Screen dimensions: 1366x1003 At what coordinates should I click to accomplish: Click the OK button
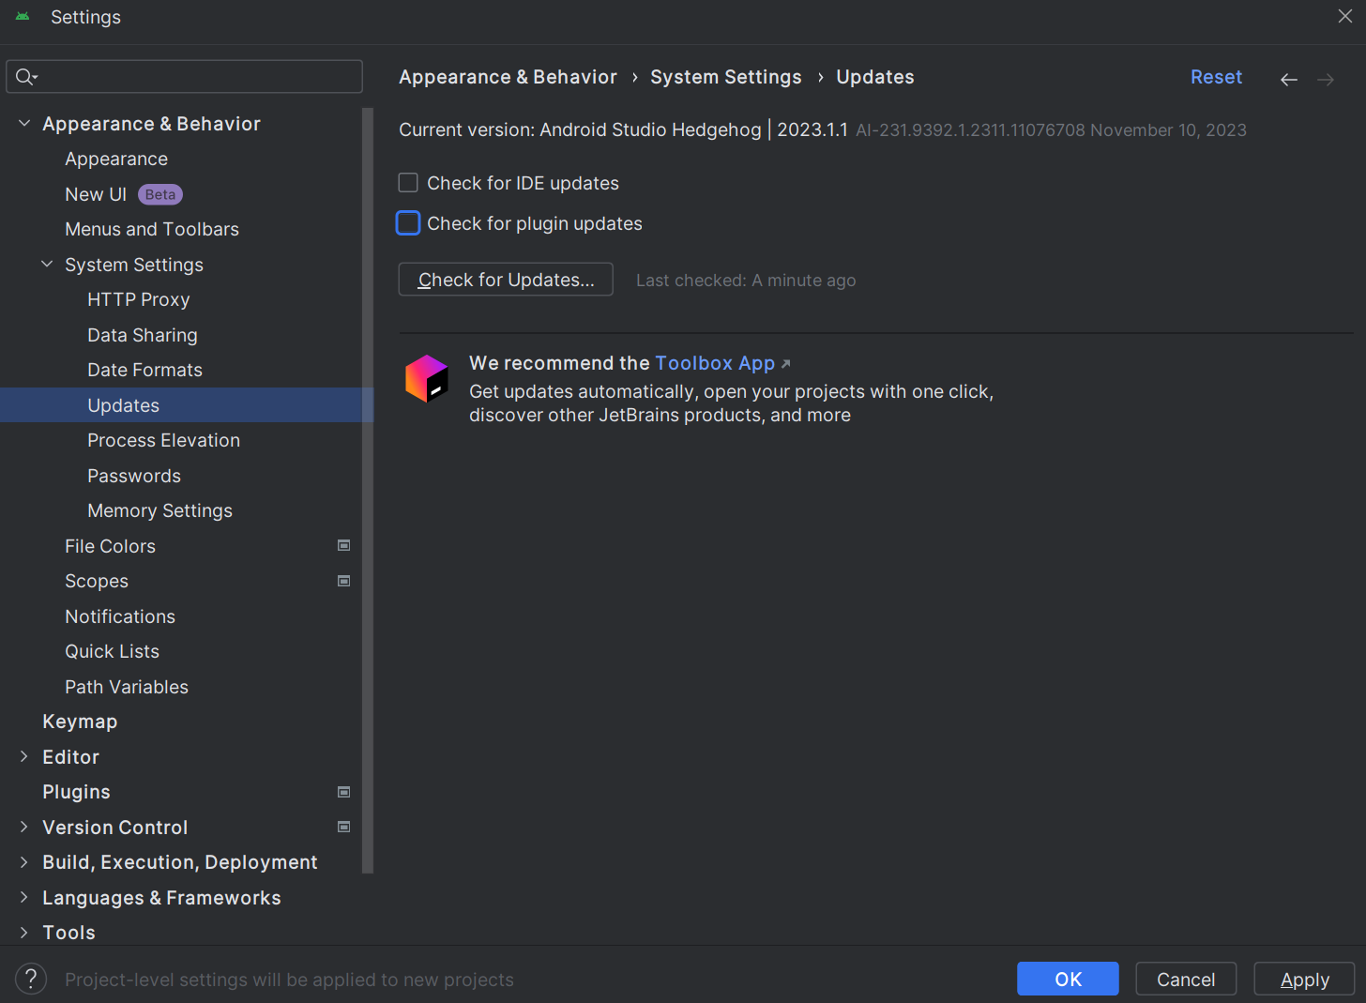(x=1068, y=979)
